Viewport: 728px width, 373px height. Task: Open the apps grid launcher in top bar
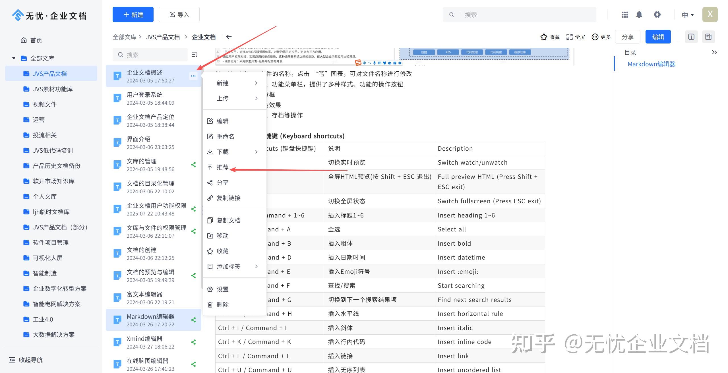pyautogui.click(x=624, y=14)
